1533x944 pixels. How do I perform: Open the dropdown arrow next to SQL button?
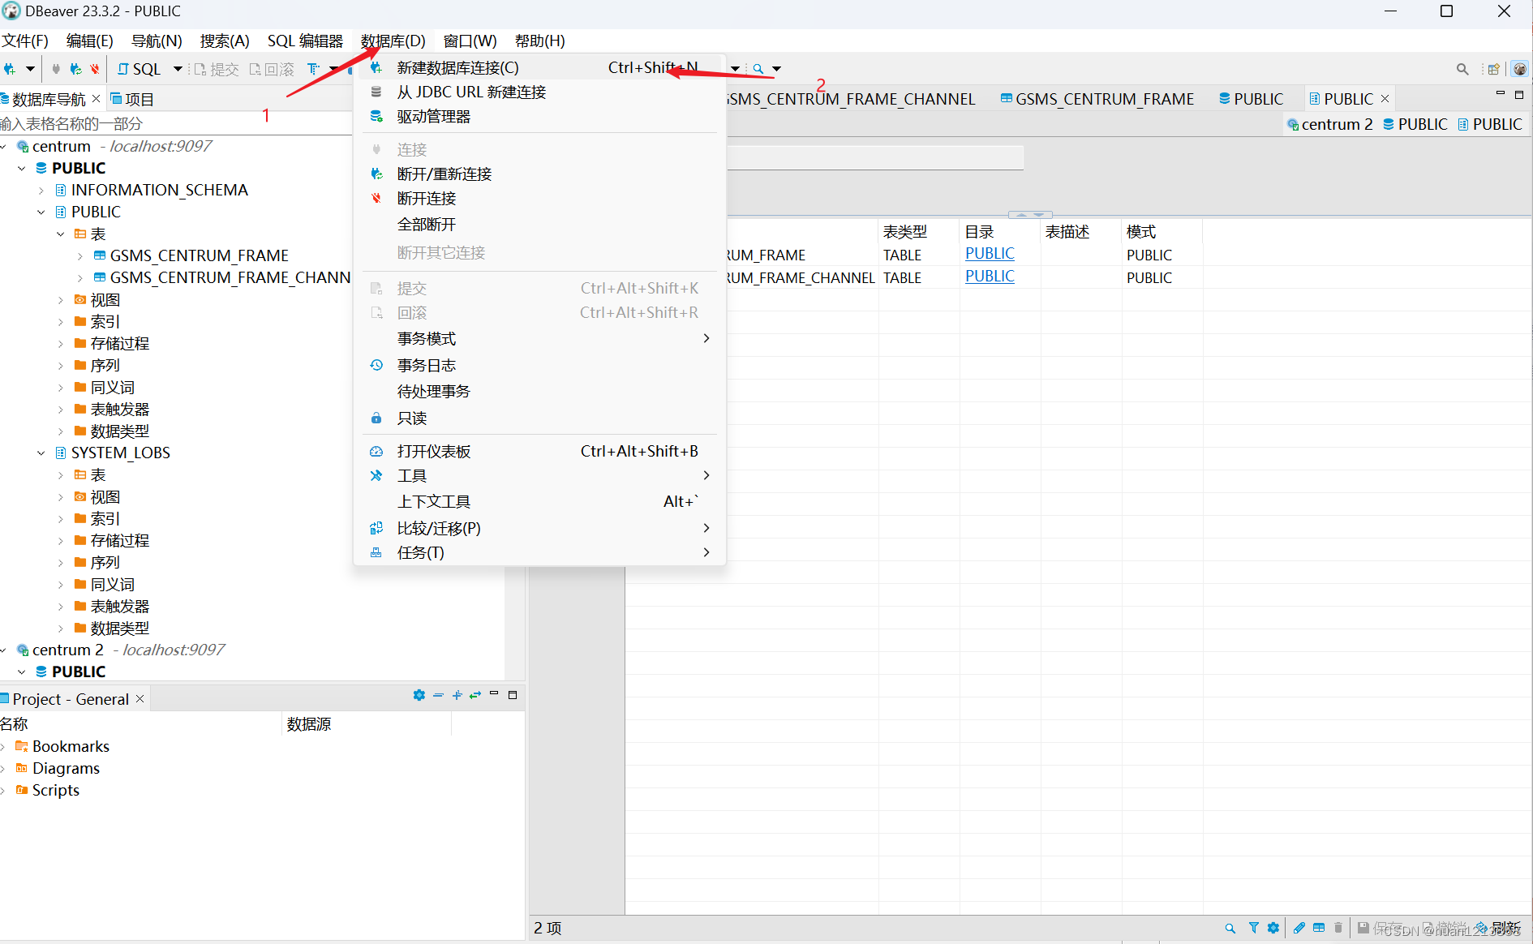[178, 69]
